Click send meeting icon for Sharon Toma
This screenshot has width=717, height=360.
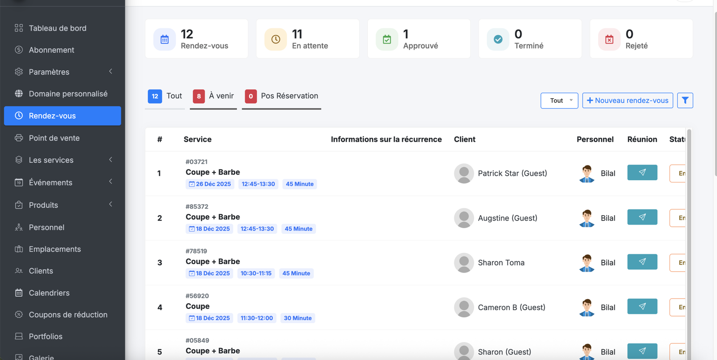(642, 262)
